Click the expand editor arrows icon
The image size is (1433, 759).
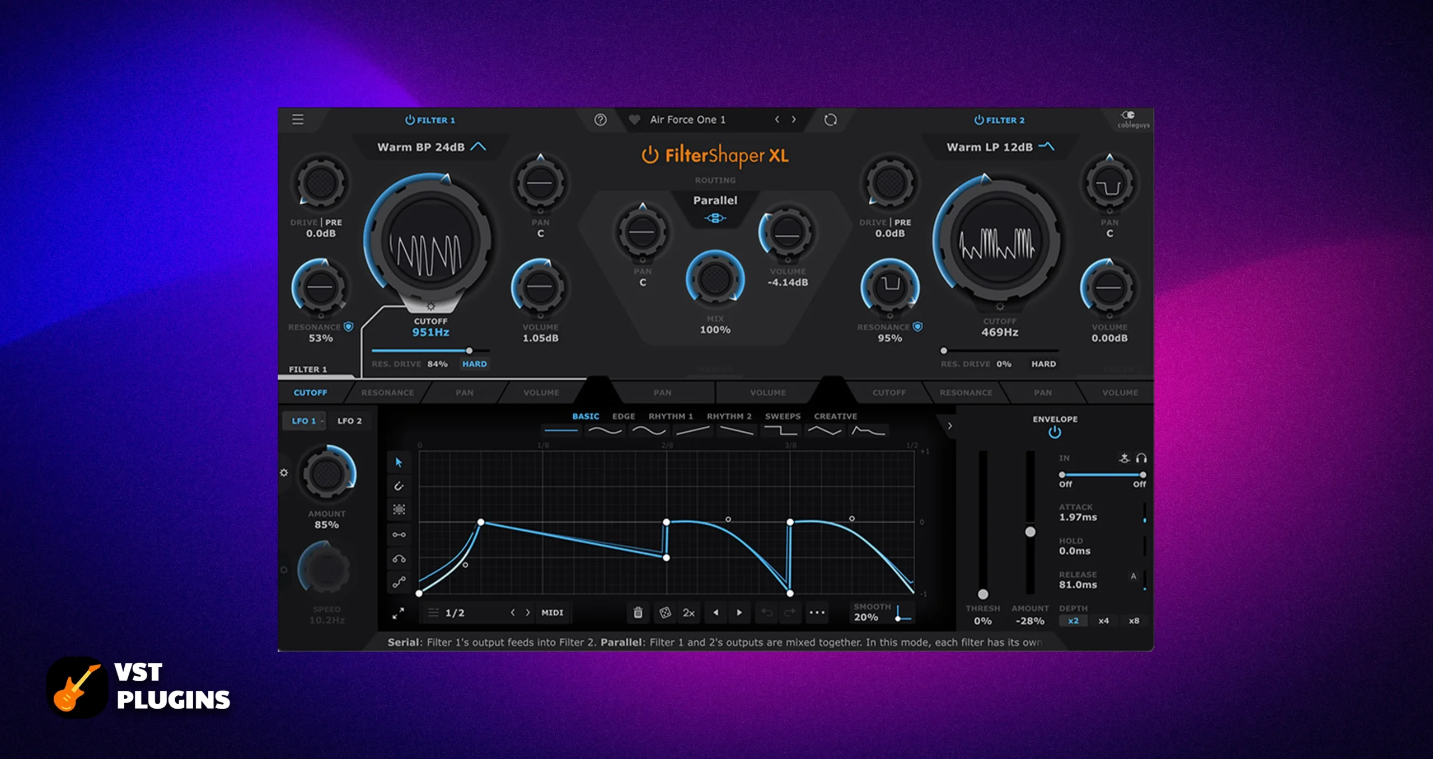pos(398,614)
